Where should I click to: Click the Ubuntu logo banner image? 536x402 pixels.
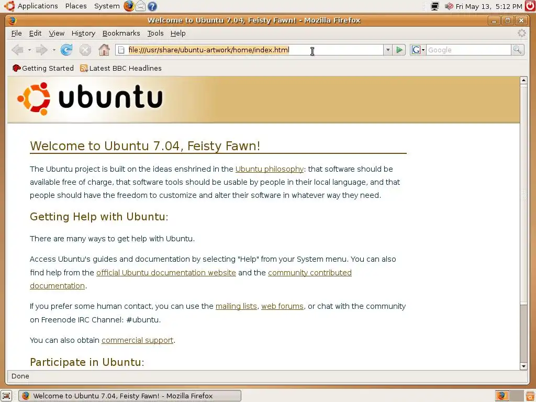90,98
